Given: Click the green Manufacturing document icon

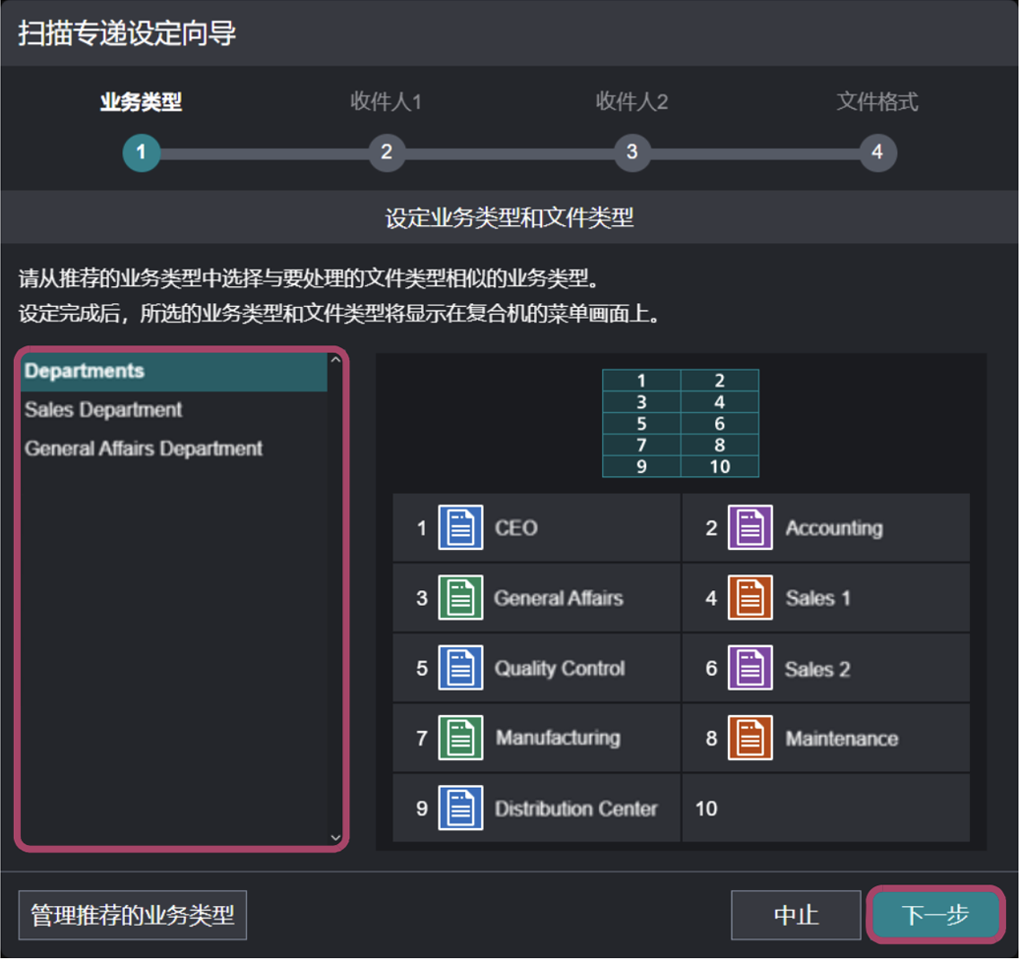Looking at the screenshot, I should [460, 738].
